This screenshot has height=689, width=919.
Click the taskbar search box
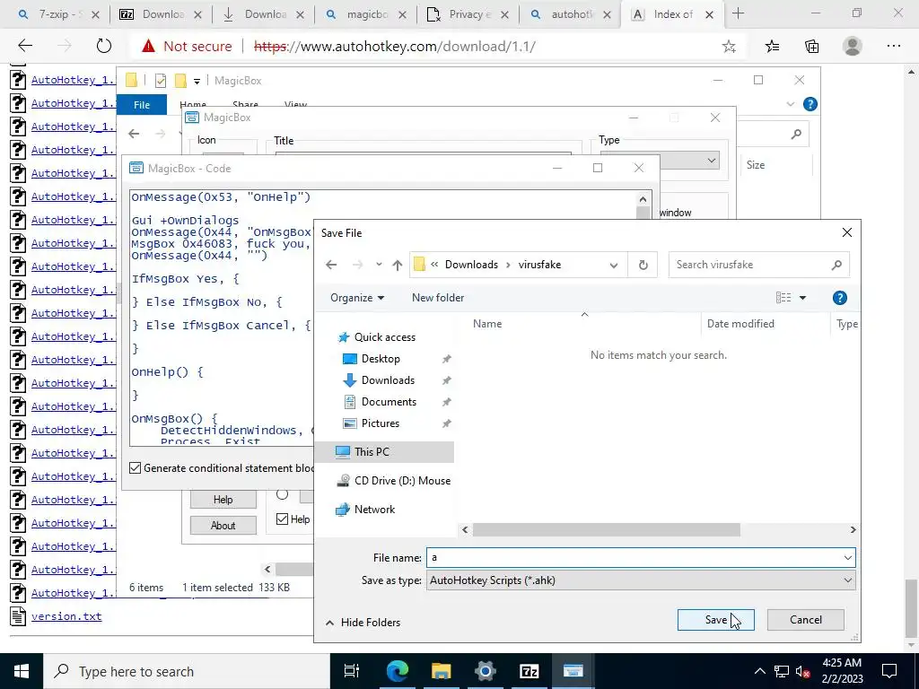pos(187,671)
